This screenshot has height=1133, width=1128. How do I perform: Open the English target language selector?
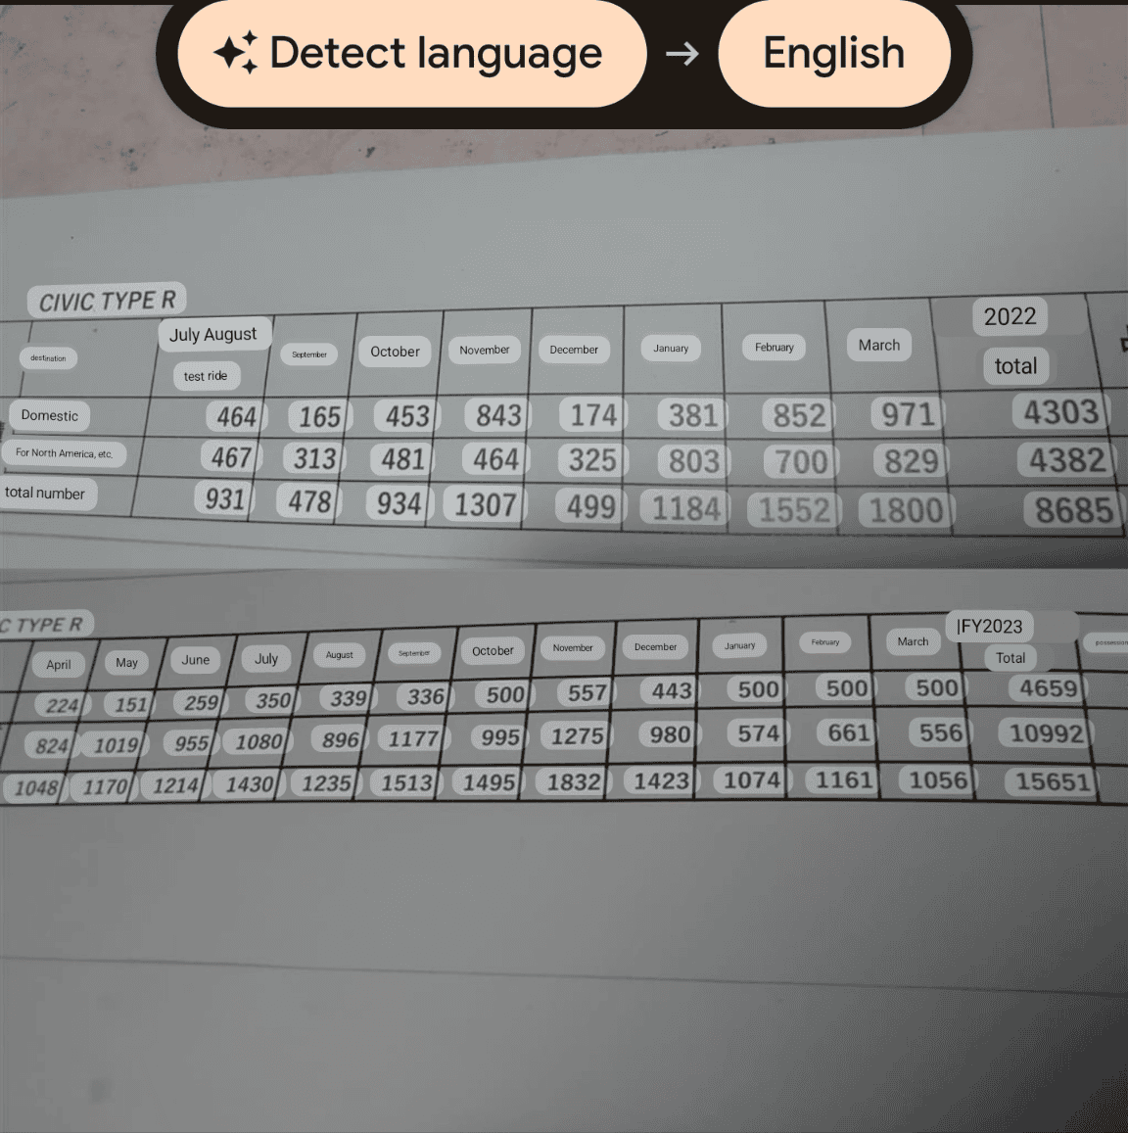834,54
